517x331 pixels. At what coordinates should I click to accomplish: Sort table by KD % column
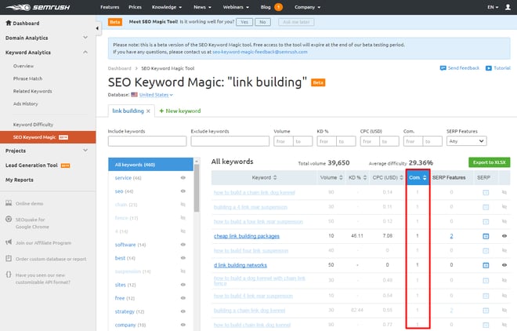[x=358, y=177]
